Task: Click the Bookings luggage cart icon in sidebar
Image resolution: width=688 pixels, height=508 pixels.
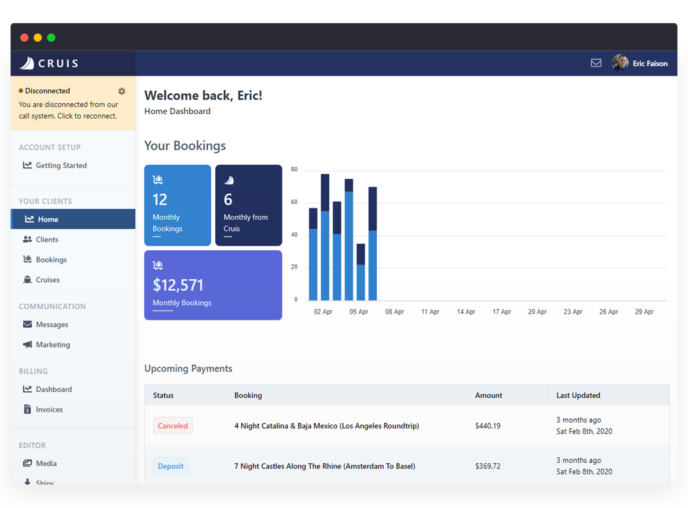Action: tap(27, 259)
